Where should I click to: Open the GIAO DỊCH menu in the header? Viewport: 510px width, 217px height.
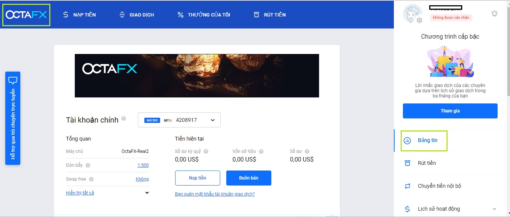[136, 15]
